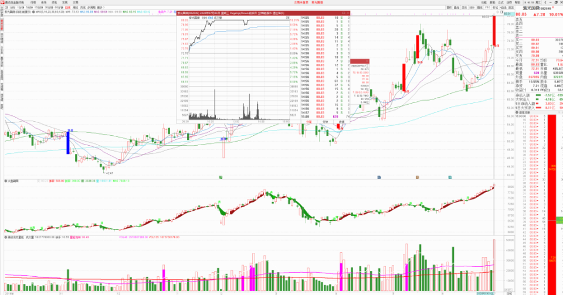Viewport: 563px width, 295px height.
Task: Toggle 均线 in intraday popup
Action: [211, 18]
